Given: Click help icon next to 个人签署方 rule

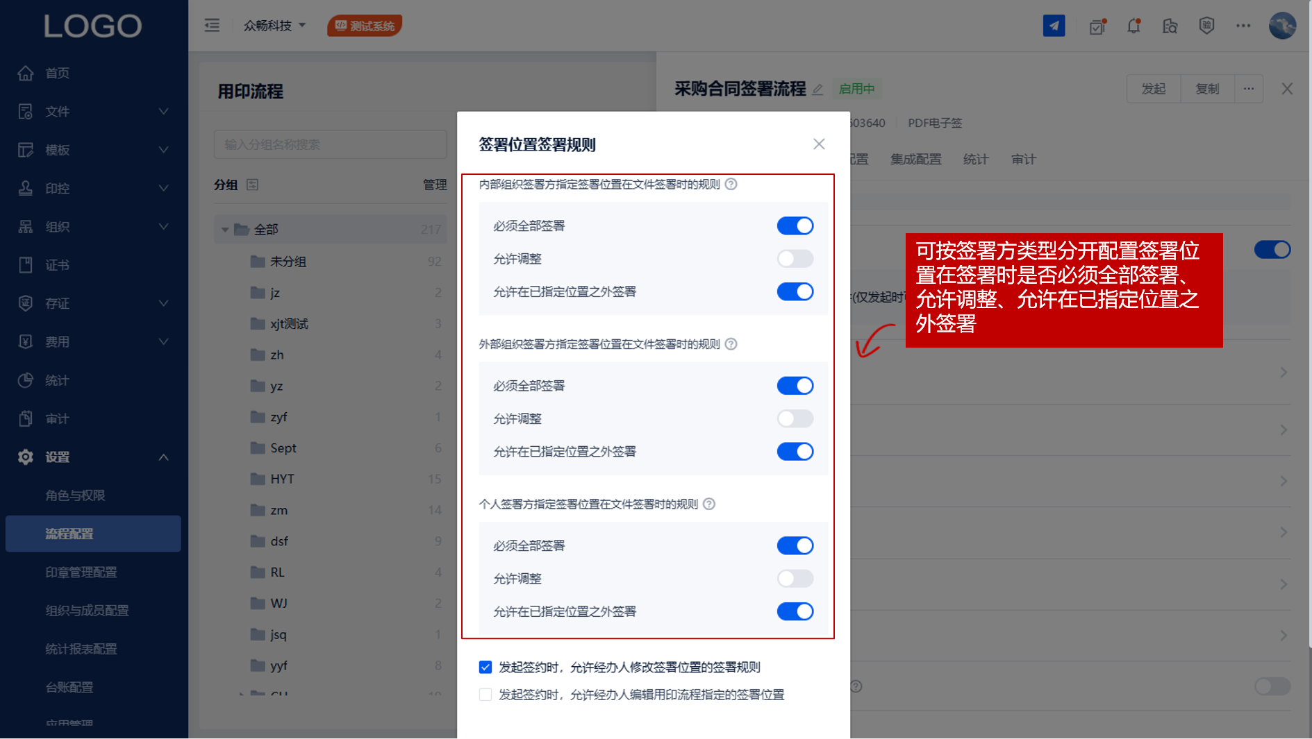Looking at the screenshot, I should (x=709, y=504).
